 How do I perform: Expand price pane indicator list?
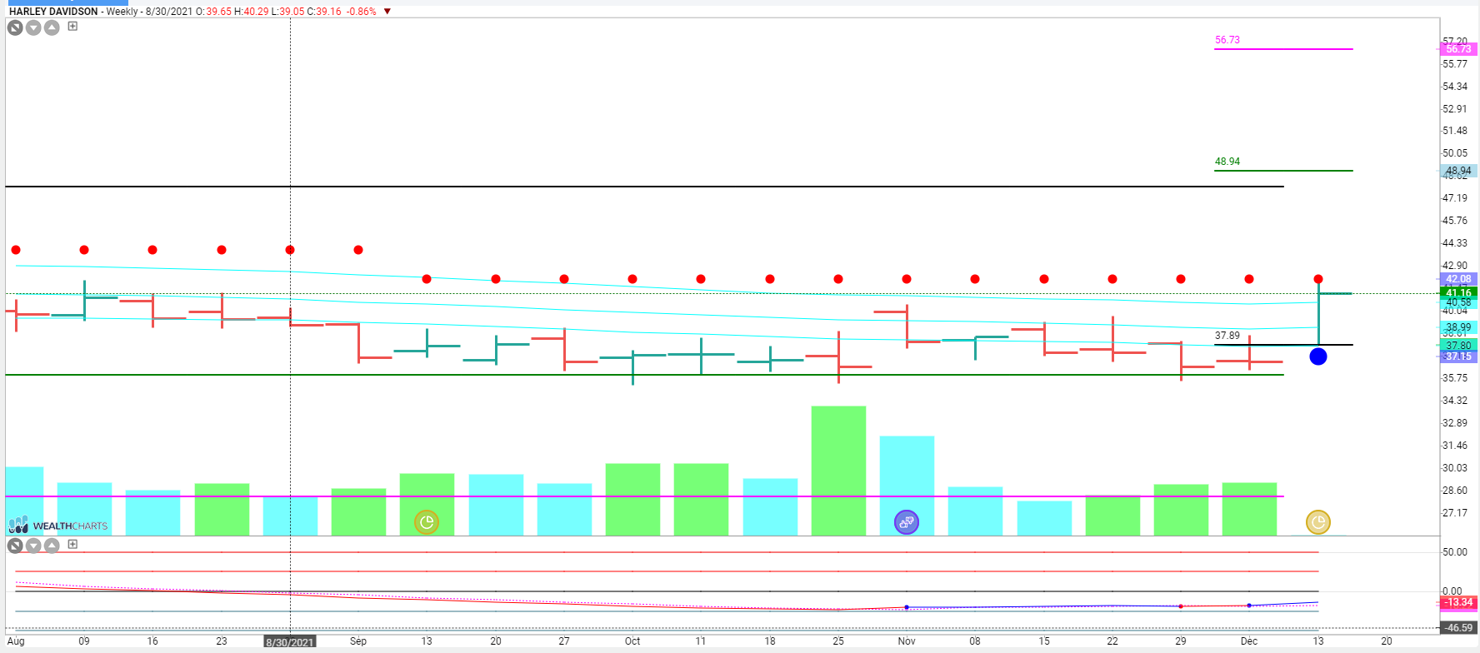[x=72, y=27]
